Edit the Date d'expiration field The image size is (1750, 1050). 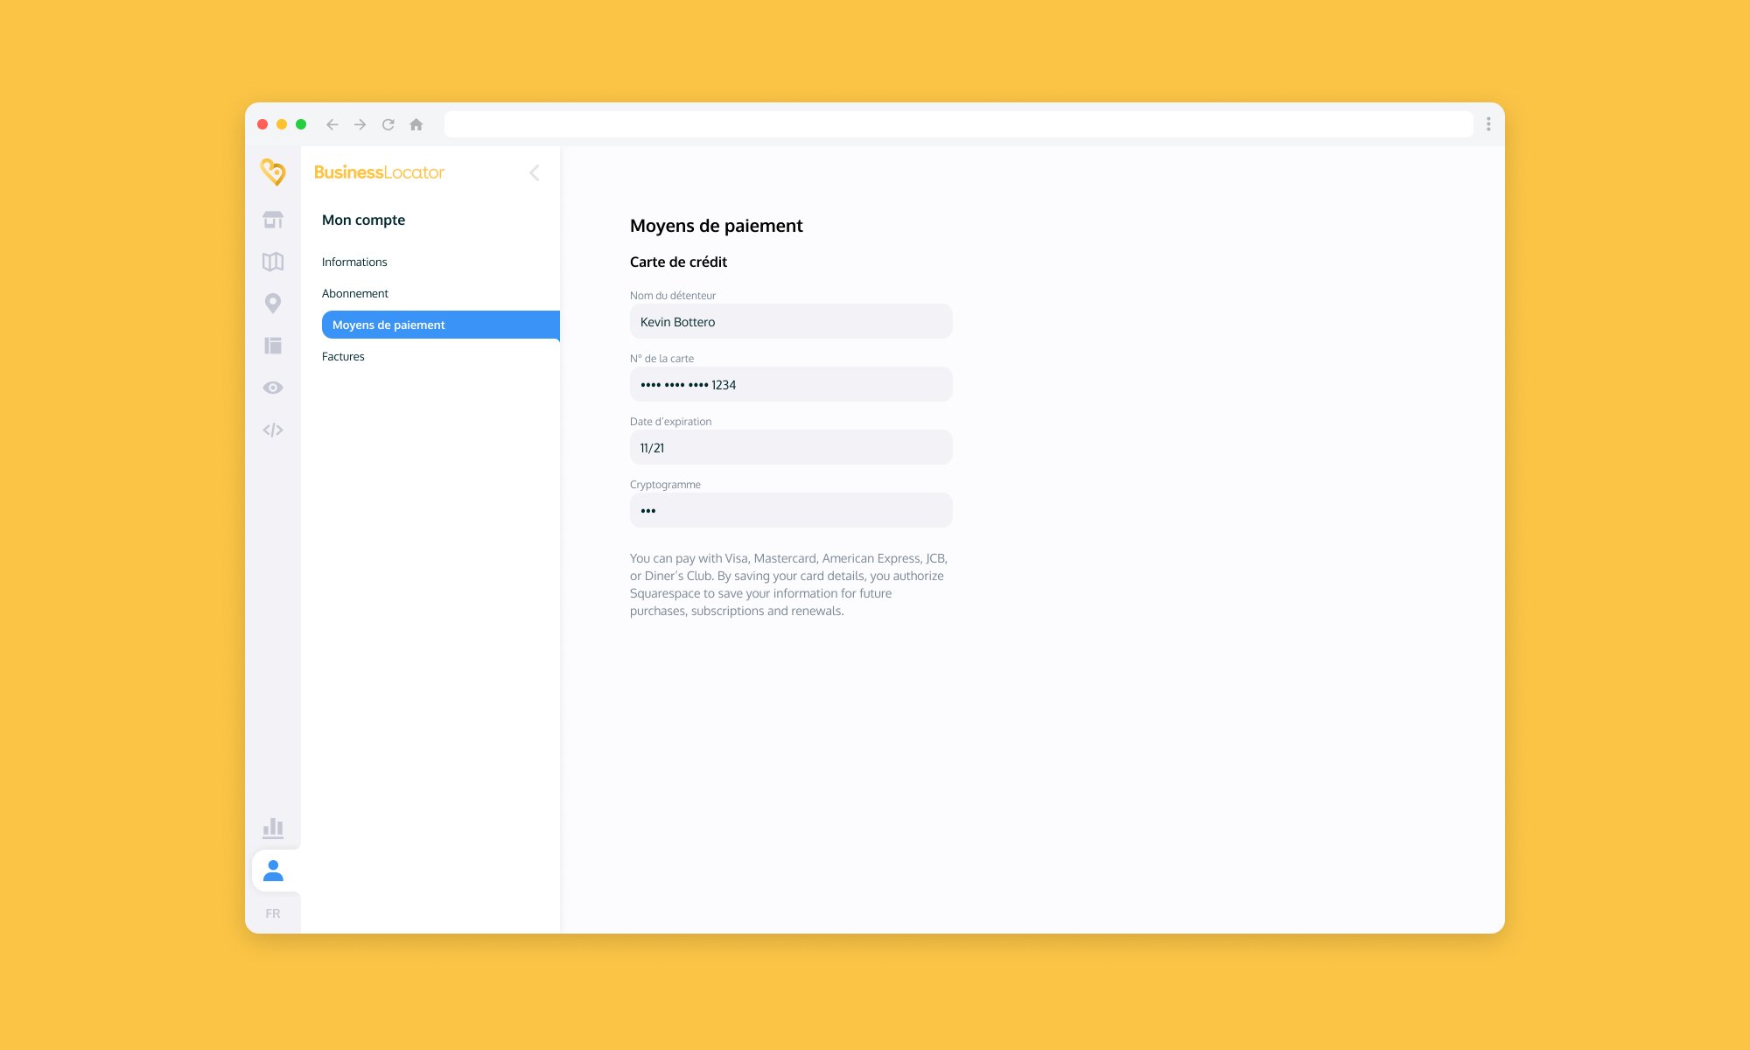(x=791, y=447)
